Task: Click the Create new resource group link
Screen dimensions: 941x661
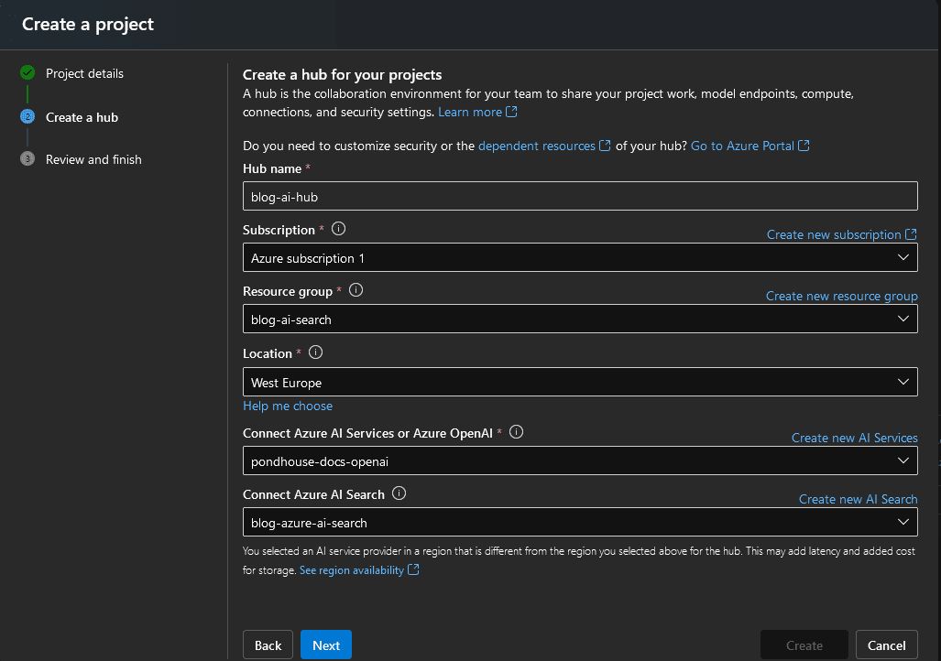Action: click(841, 296)
